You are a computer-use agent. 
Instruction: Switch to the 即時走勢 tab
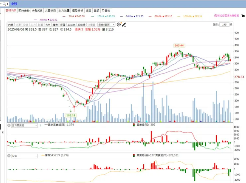click(24, 11)
